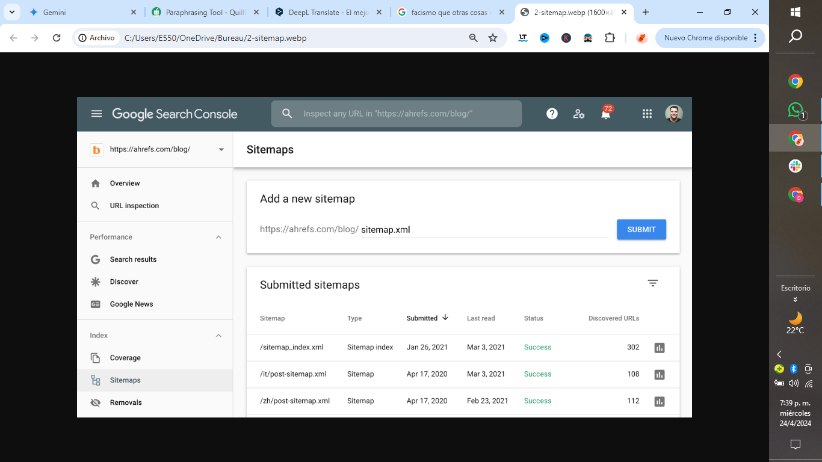Image resolution: width=822 pixels, height=462 pixels.
Task: Open Slack from the Windows taskbar
Action: click(796, 166)
